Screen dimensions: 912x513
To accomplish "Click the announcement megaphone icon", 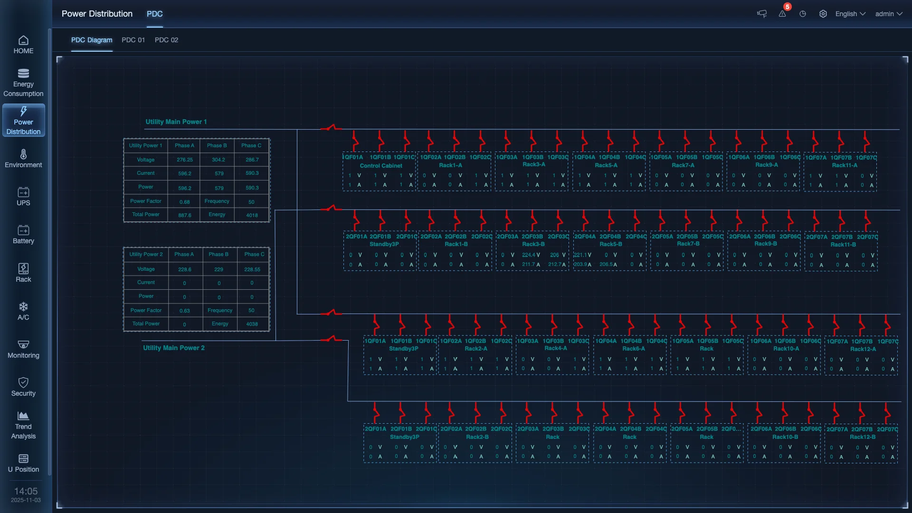I will [x=762, y=14].
